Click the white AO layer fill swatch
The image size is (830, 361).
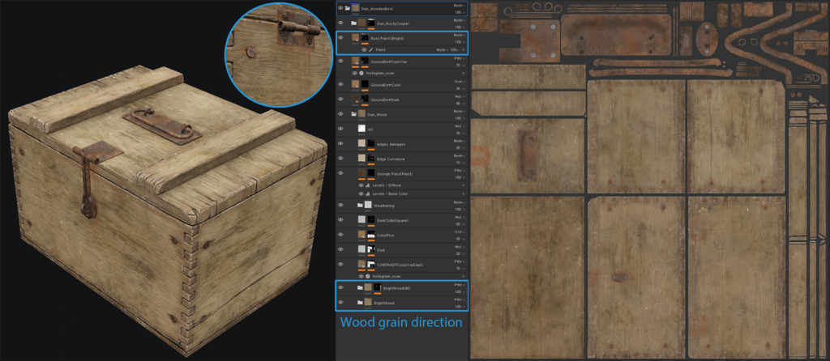[362, 129]
